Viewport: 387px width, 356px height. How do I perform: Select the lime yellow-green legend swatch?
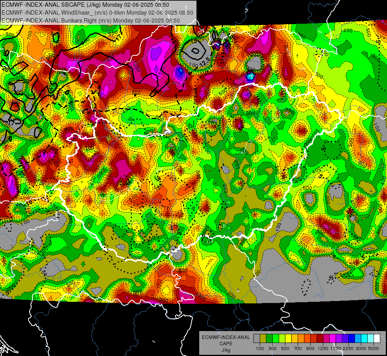point(282,339)
